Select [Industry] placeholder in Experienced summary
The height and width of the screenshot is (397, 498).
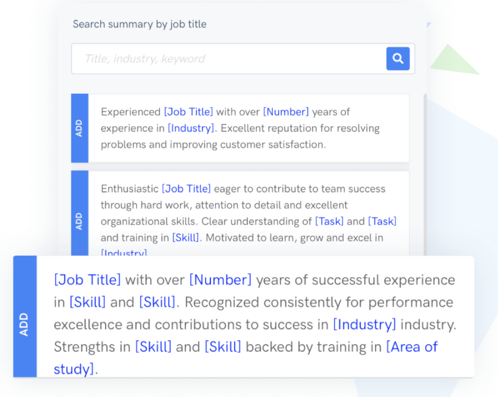click(191, 128)
